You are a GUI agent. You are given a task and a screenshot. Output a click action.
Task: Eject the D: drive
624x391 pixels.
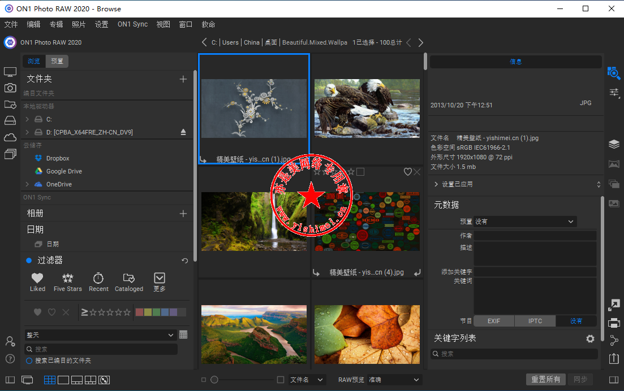pyautogui.click(x=183, y=132)
